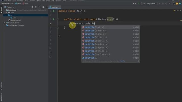Image resolution: width=182 pixels, height=102 pixels.
Task: Run the main method from the line 3 gutter arrow
Action: click(x=54, y=19)
